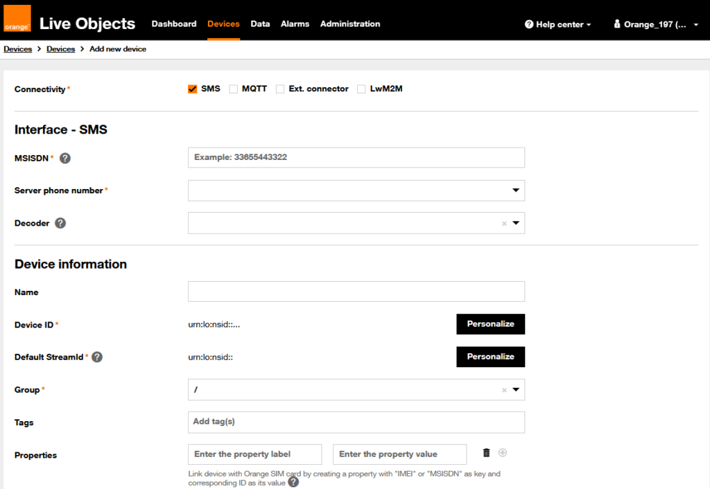Click the MSISDN help question mark icon

pyautogui.click(x=65, y=158)
